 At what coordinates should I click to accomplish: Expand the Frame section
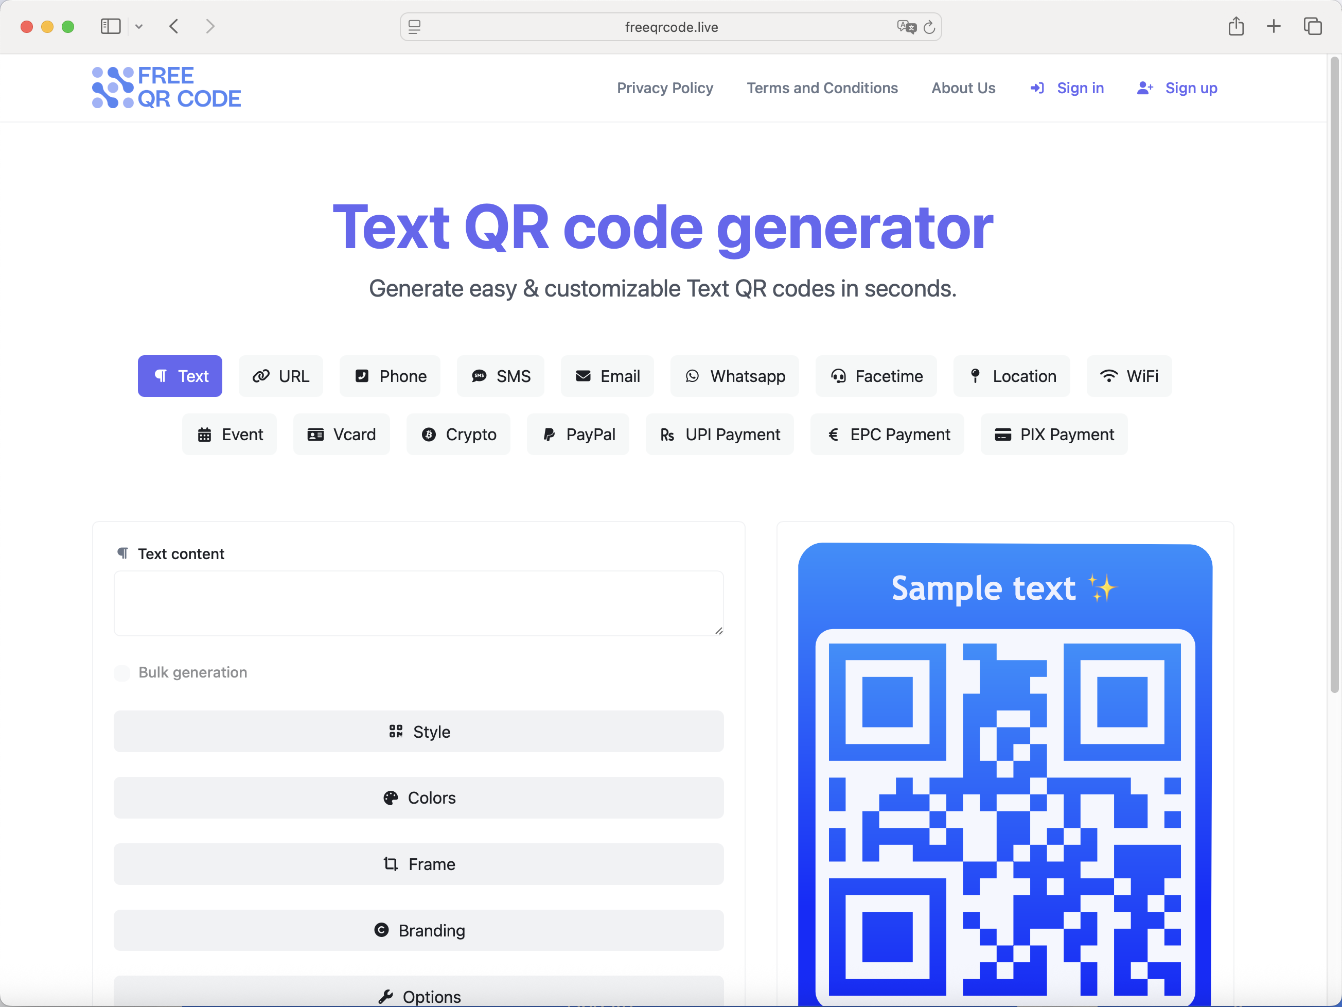[419, 864]
